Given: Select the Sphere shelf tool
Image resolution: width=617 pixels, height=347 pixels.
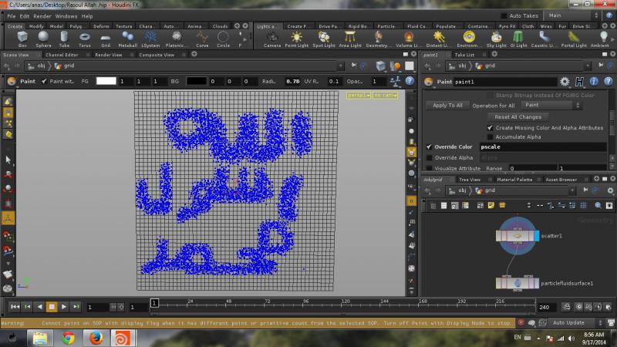Looking at the screenshot, I should [x=43, y=39].
